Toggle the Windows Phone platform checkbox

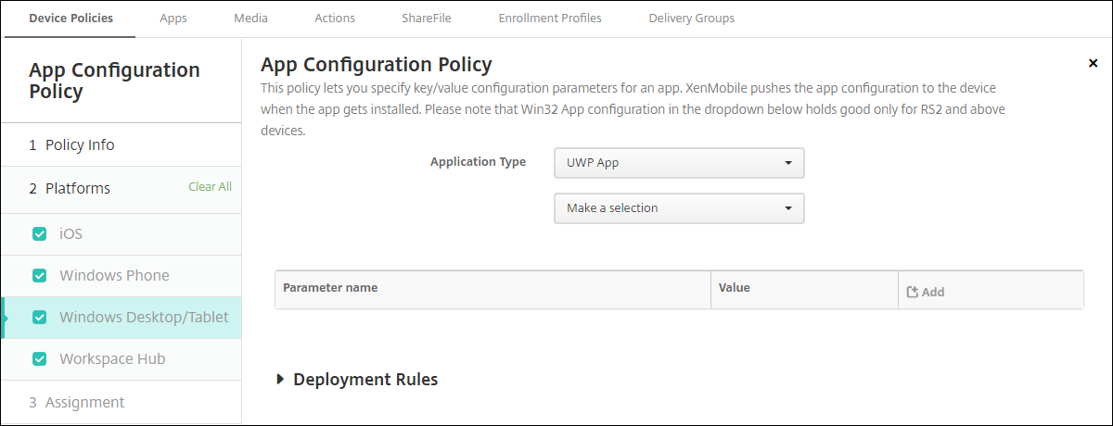pos(39,276)
